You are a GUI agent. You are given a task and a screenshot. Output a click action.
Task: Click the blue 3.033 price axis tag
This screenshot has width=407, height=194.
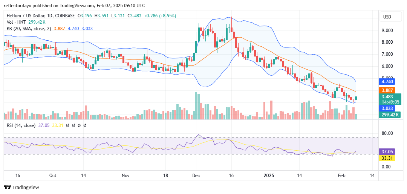pyautogui.click(x=387, y=108)
